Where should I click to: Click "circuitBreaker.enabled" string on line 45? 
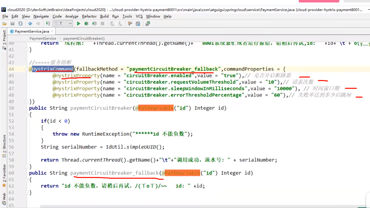coord(159,76)
